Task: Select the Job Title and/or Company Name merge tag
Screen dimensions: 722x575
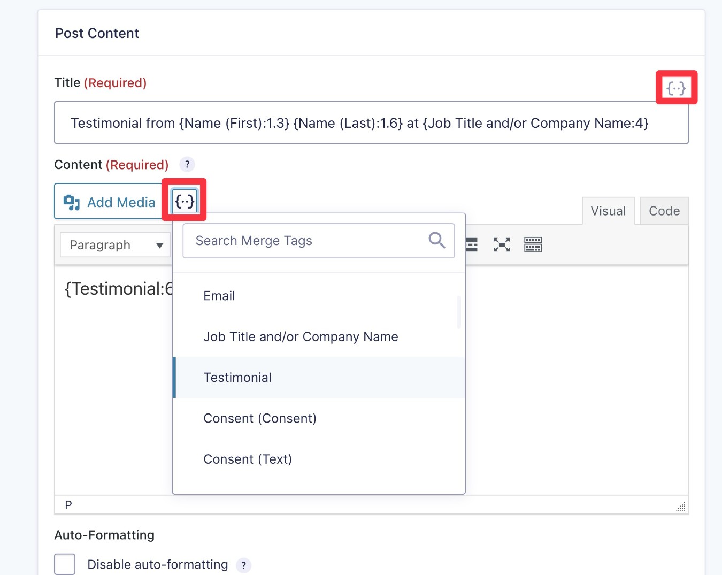Action: pyautogui.click(x=301, y=336)
